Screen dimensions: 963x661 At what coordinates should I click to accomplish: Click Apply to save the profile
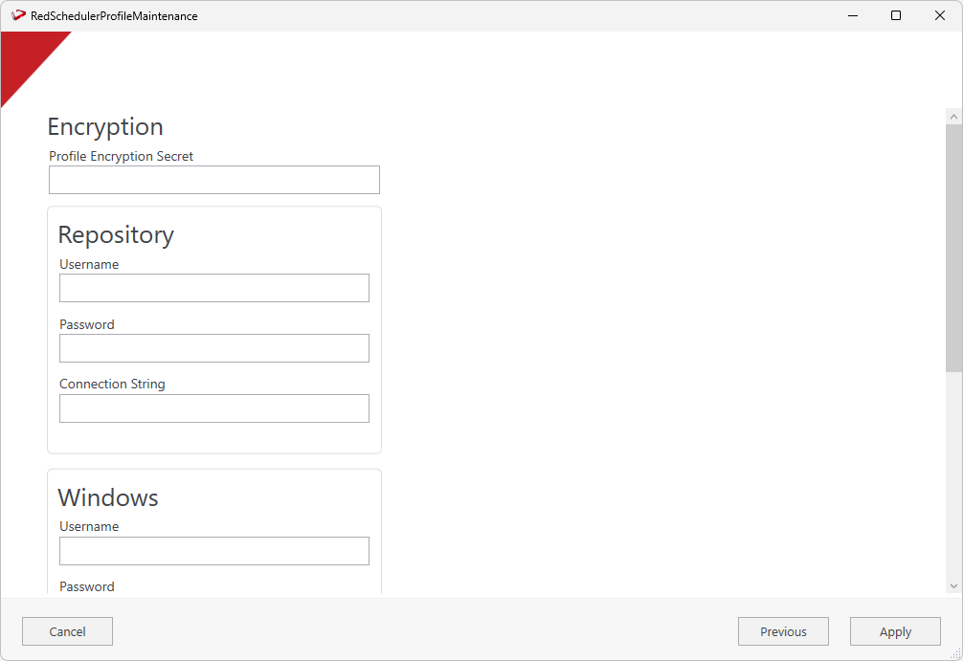coord(895,631)
